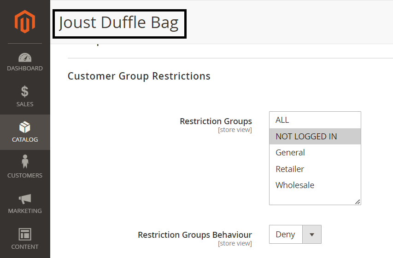Click the Magento logo
393x258 pixels.
coord(25,22)
